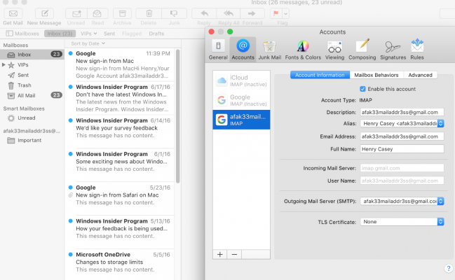Screen dimensions: 455x280
Task: Mark message as Read in toolbar
Action: click(x=97, y=13)
